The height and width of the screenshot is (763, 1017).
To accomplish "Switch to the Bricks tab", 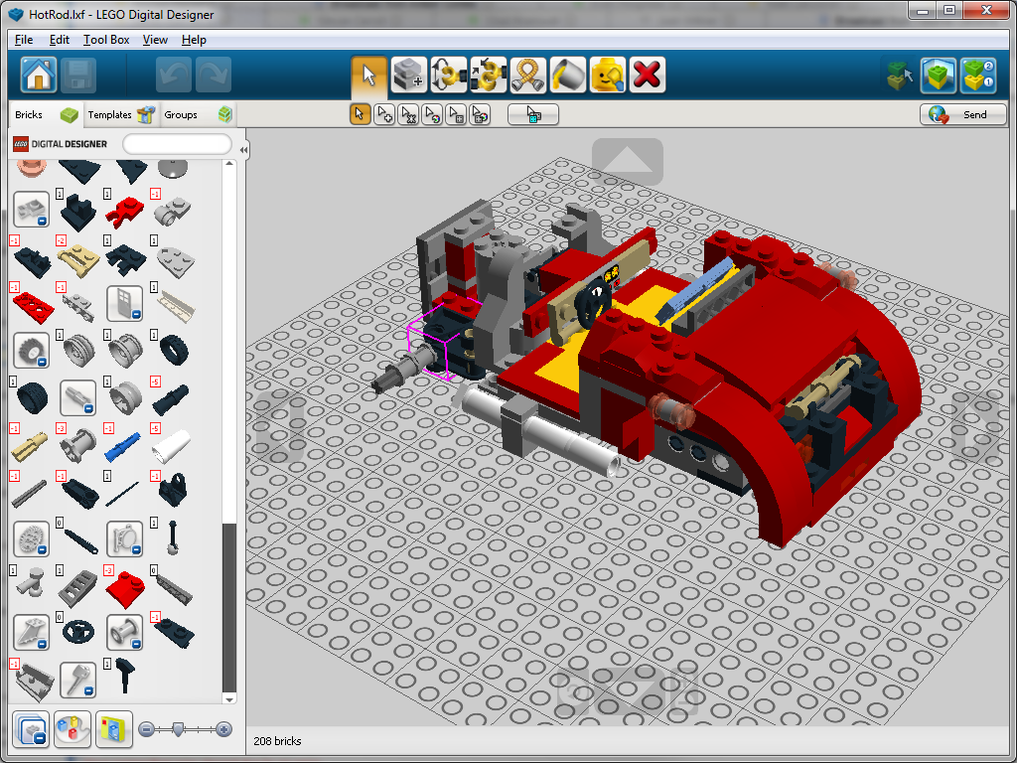I will (46, 115).
